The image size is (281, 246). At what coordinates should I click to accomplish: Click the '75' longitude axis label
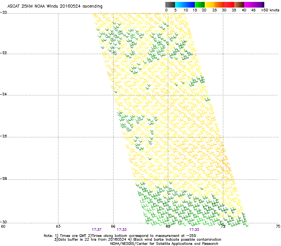pos(278,226)
